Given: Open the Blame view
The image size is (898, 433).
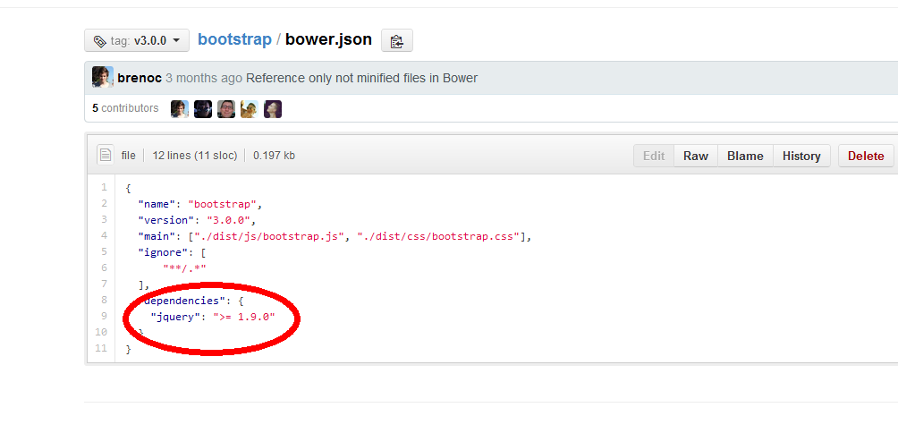Looking at the screenshot, I should tap(745, 156).
